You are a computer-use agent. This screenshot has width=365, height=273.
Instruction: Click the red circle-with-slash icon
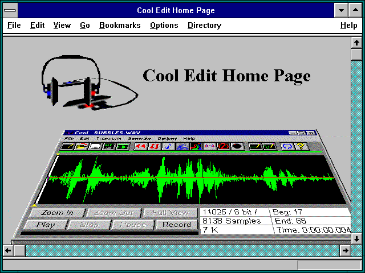click(x=224, y=146)
